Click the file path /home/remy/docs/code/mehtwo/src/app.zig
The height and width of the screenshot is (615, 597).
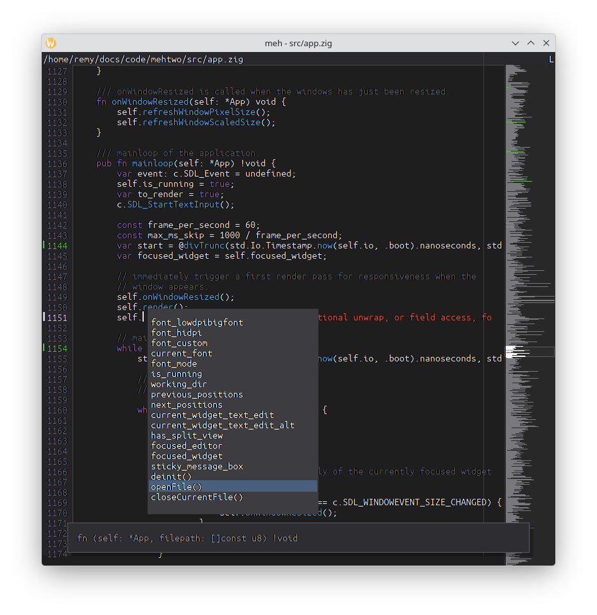click(x=143, y=58)
